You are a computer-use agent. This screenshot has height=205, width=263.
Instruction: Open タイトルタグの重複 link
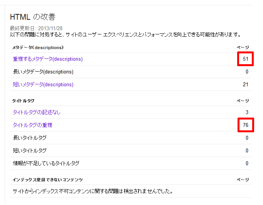tap(32, 125)
